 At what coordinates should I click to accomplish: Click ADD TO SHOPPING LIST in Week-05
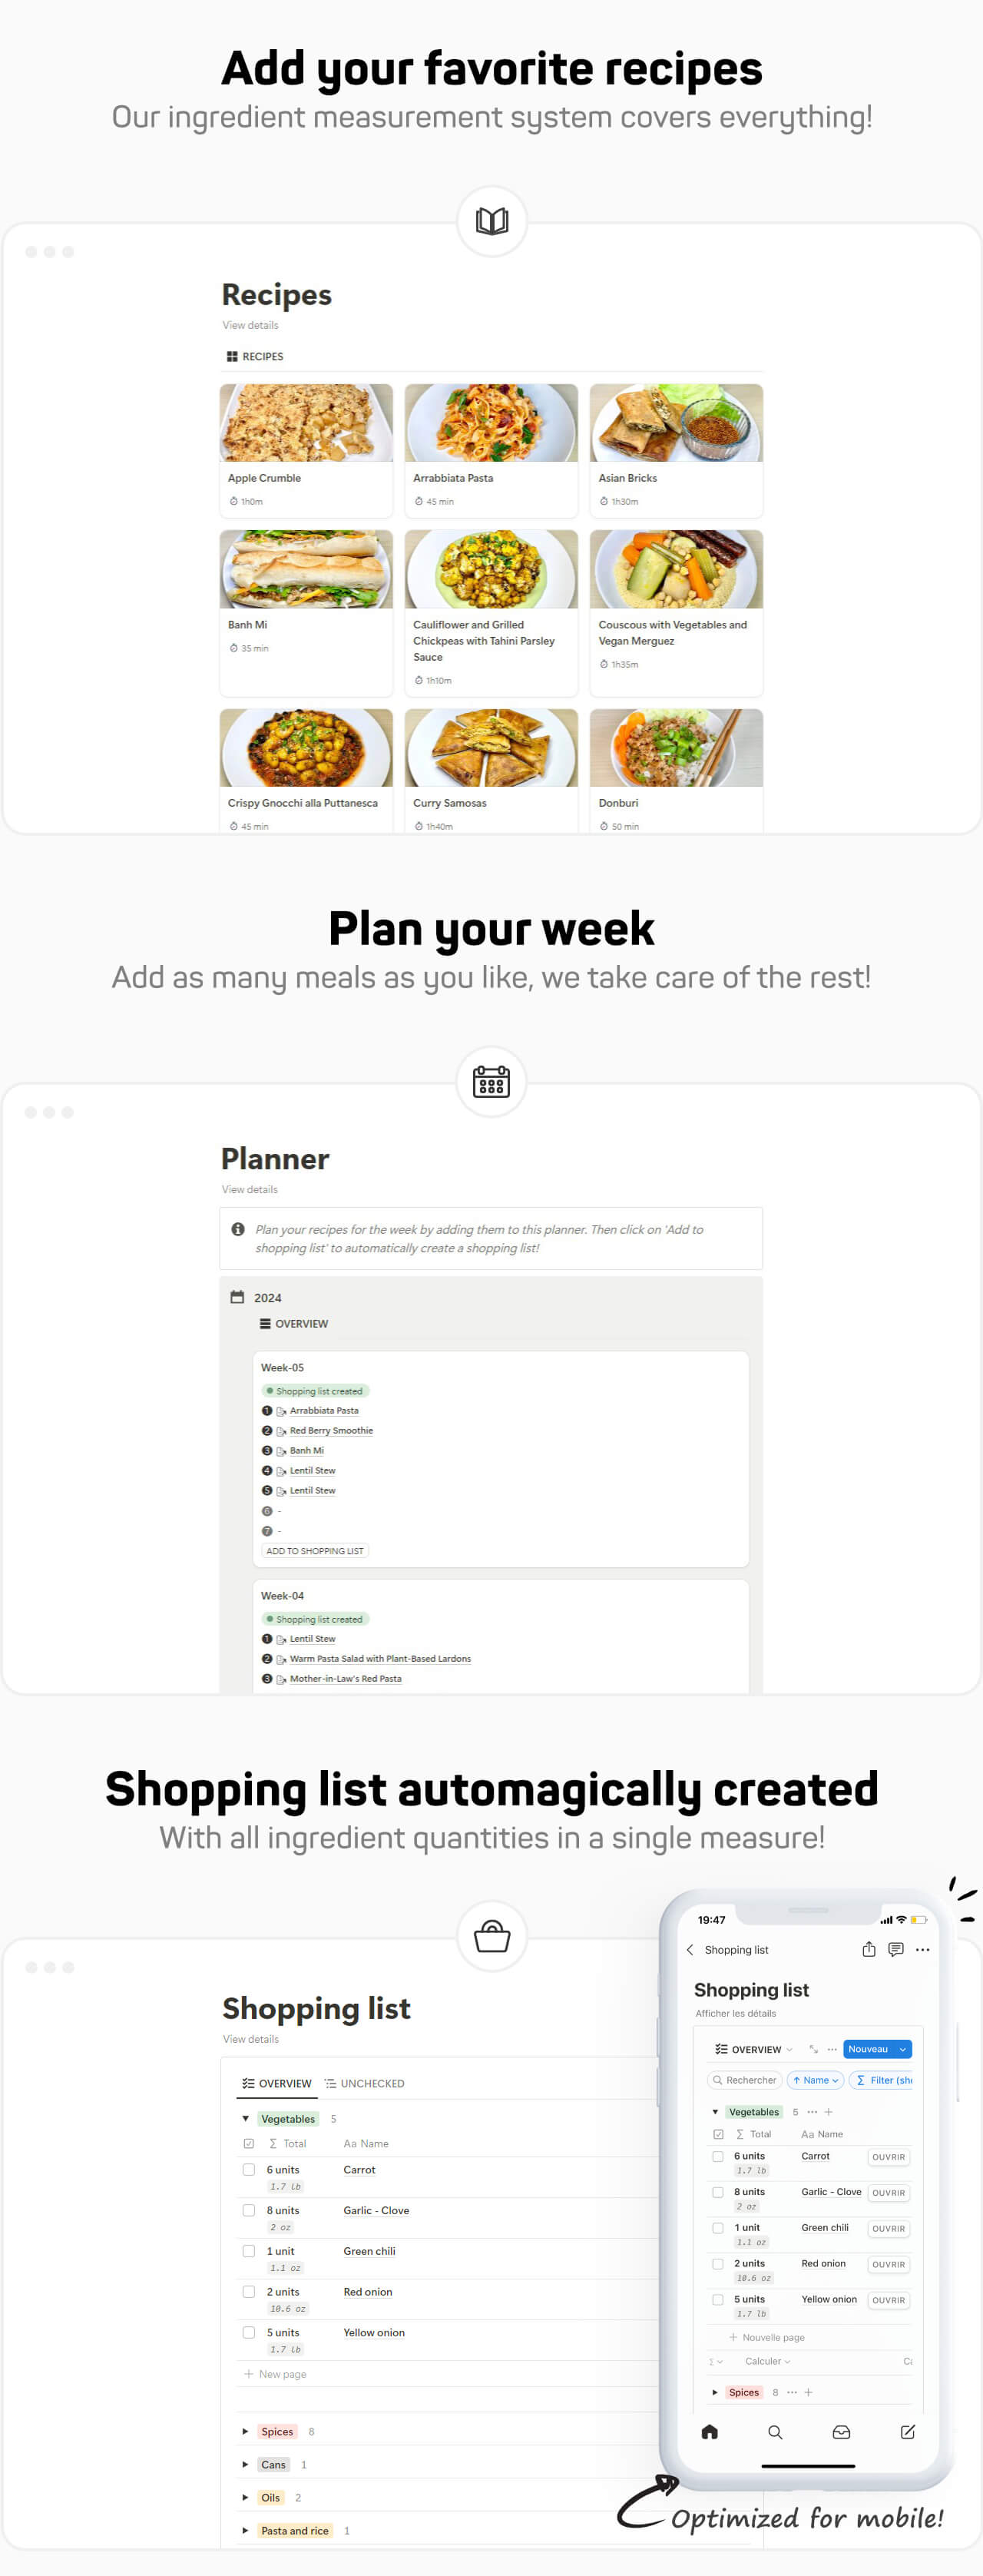click(315, 1550)
